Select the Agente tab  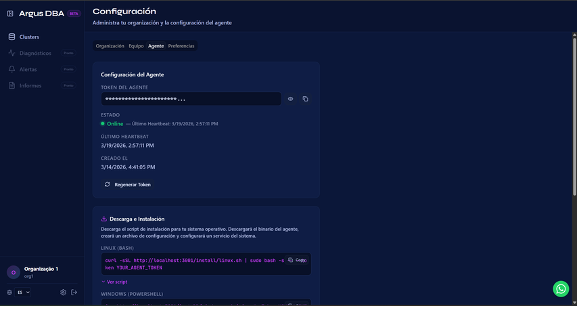(156, 46)
